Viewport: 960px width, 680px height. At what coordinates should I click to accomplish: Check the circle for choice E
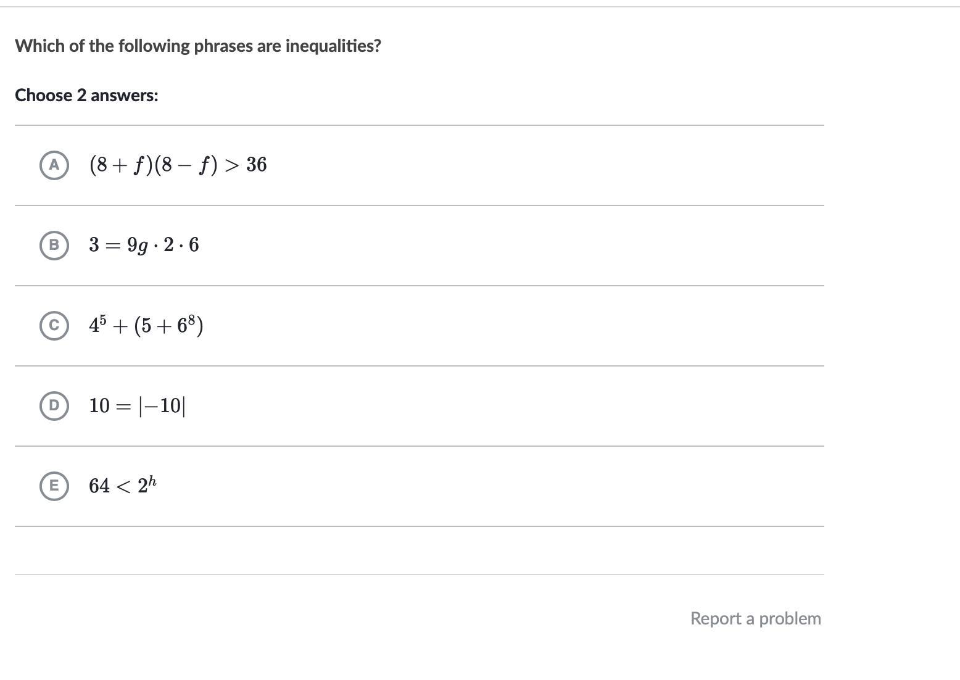tap(54, 486)
